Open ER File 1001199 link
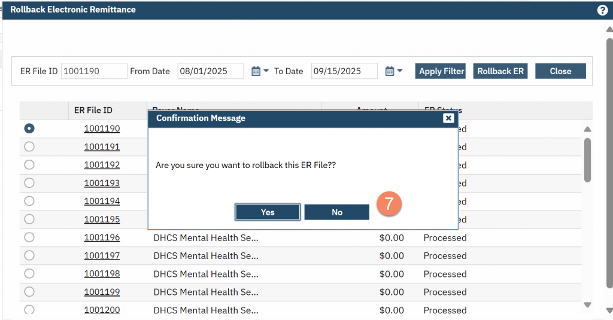The height and width of the screenshot is (320, 613). tap(102, 292)
